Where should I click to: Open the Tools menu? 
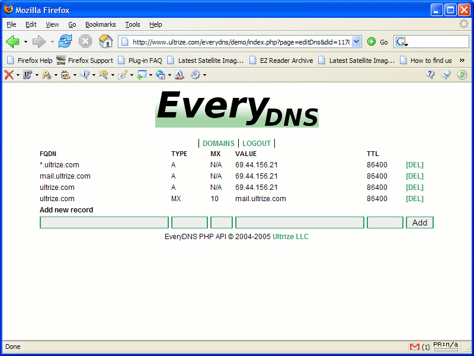click(x=132, y=24)
